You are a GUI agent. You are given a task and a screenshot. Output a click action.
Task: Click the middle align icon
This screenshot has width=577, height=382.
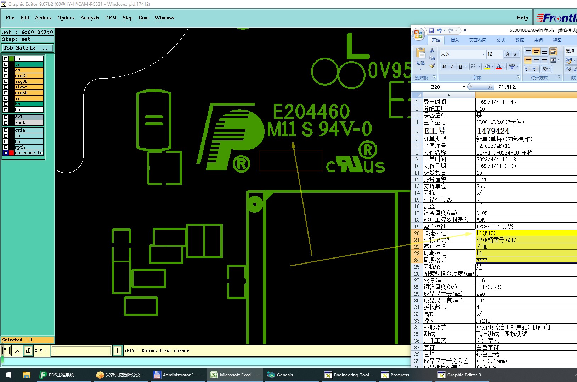click(536, 51)
